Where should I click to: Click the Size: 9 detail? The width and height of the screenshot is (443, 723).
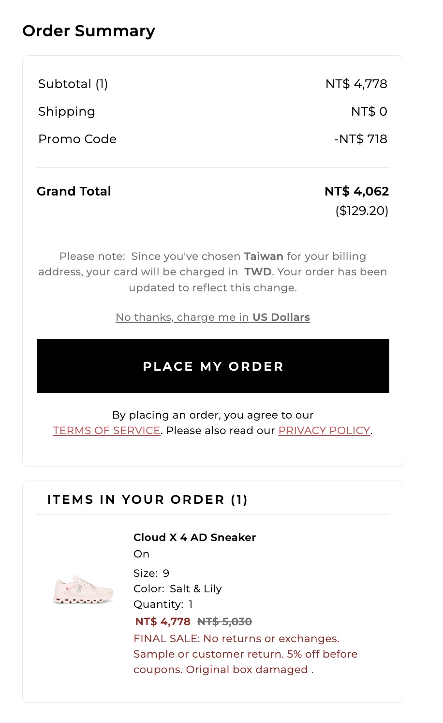tap(151, 573)
